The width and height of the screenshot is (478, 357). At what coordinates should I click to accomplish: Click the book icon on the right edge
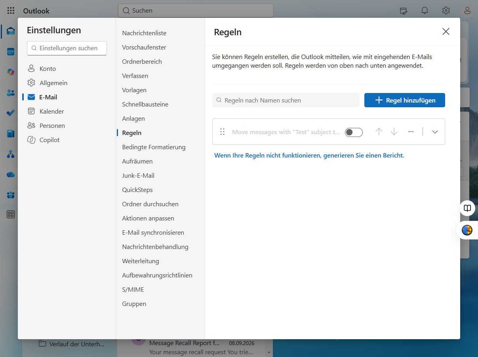coord(468,208)
